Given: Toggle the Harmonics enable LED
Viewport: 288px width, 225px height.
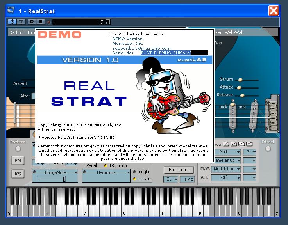Looking at the screenshot, I should pos(84,172).
